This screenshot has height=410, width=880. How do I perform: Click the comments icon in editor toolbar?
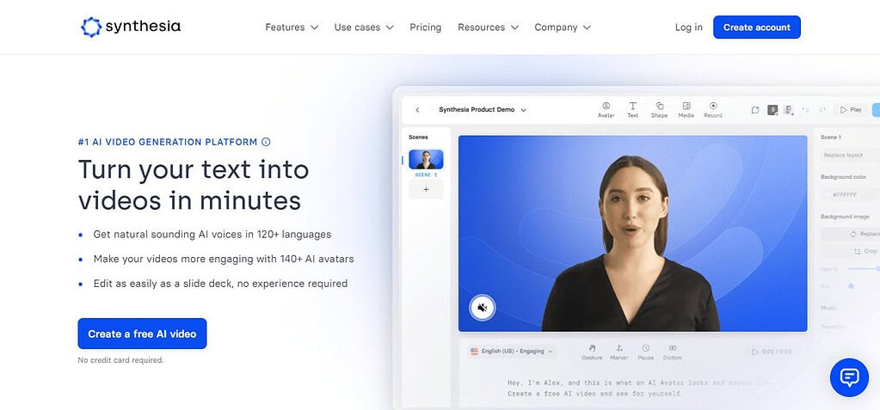pos(755,110)
